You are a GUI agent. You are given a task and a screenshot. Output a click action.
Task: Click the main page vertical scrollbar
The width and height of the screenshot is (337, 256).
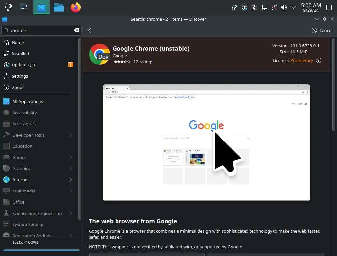[x=333, y=84]
